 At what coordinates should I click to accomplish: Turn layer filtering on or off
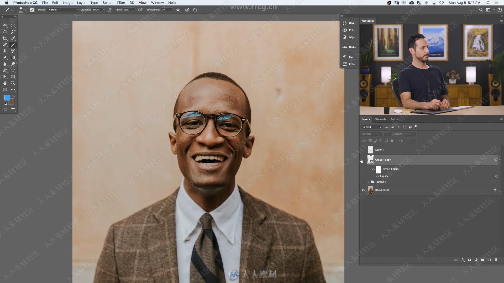(416, 127)
